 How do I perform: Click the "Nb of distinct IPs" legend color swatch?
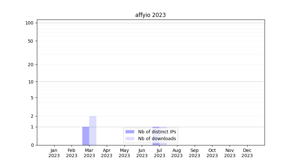tap(130, 132)
